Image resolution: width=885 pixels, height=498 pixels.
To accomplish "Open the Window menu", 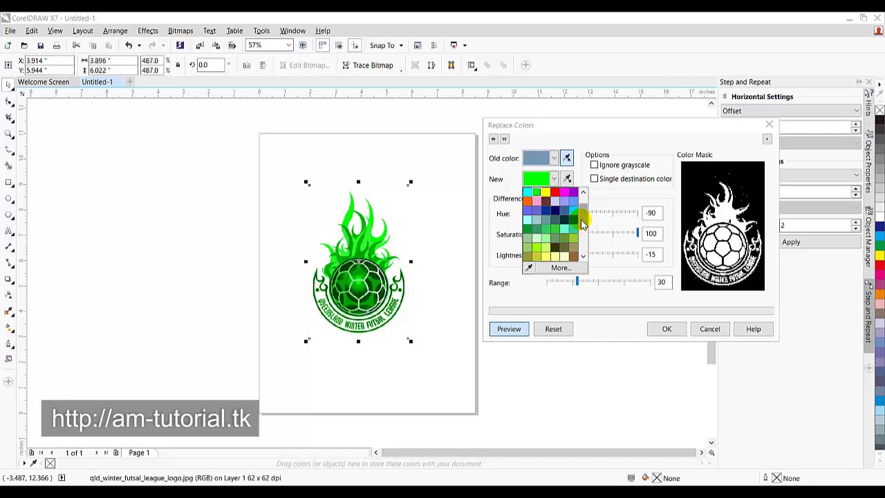I will coord(292,31).
